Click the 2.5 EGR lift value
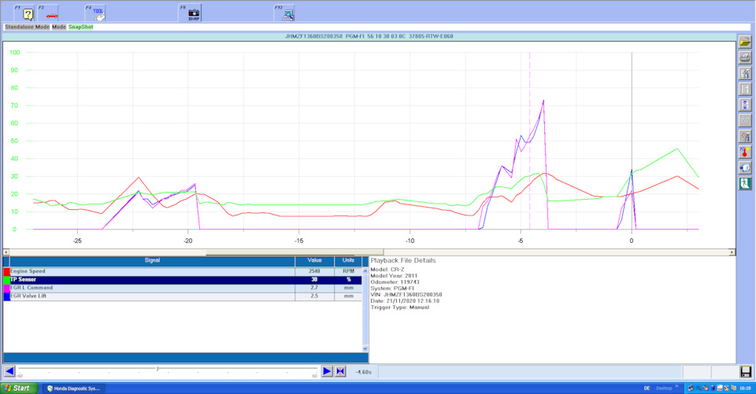This screenshot has height=394, width=756. [x=314, y=296]
